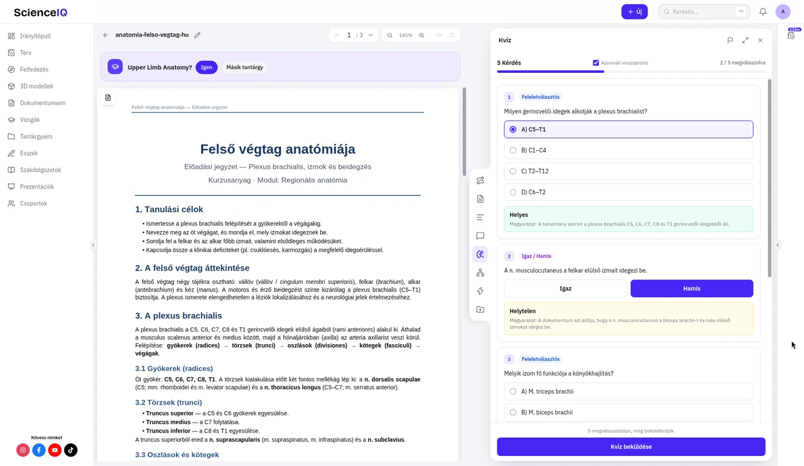Open the lightning bolt tool in the side toolbar
This screenshot has width=804, height=466.
pyautogui.click(x=481, y=291)
